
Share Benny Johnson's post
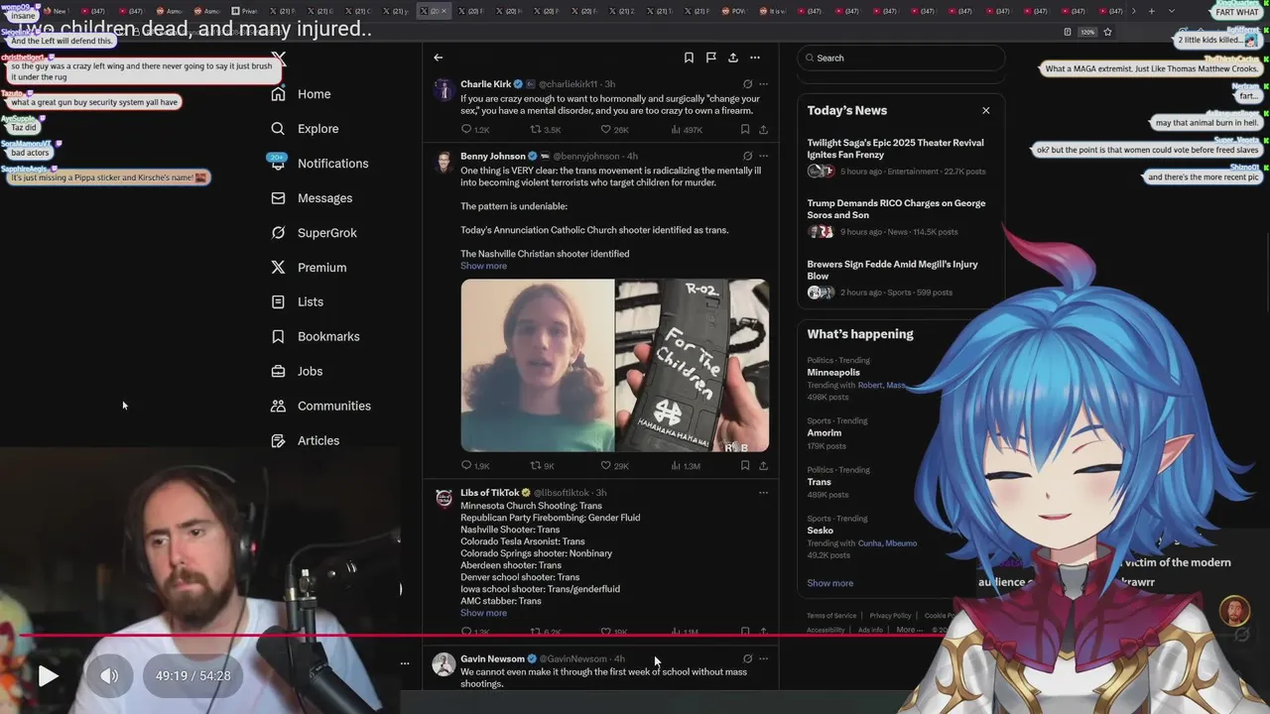pos(763,466)
